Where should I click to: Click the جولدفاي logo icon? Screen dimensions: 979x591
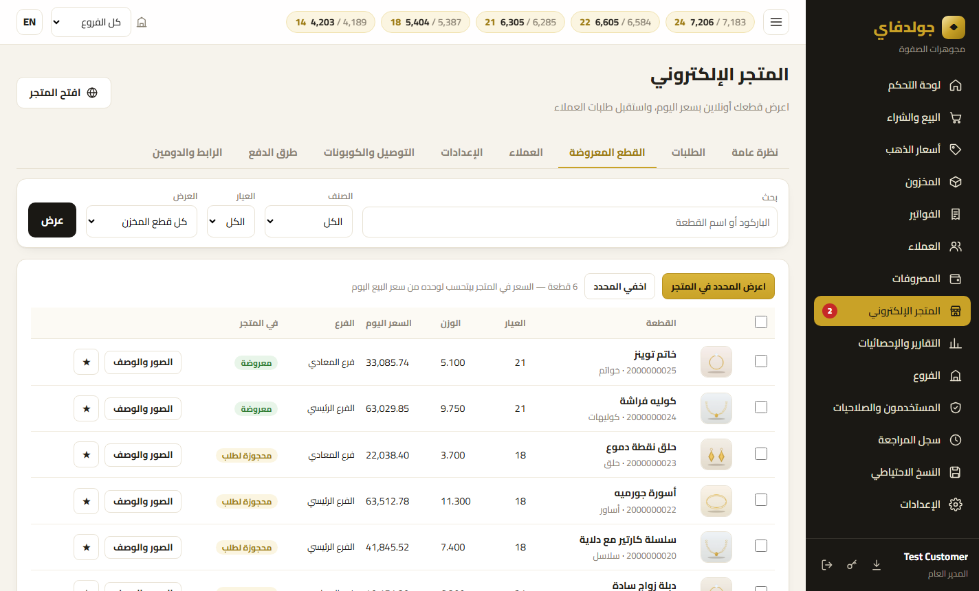[953, 27]
